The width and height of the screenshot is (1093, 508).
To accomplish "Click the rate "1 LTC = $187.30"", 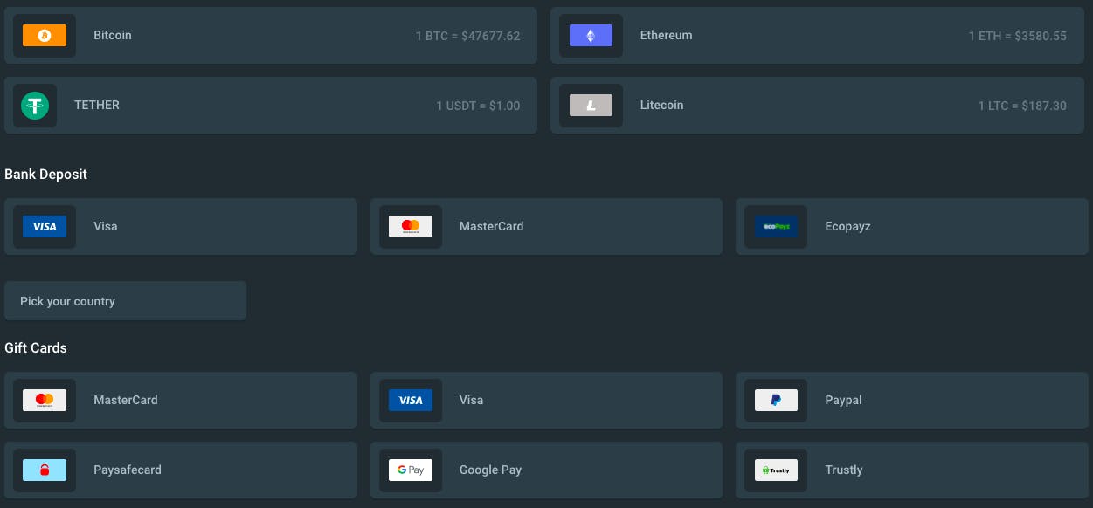I will (1022, 106).
